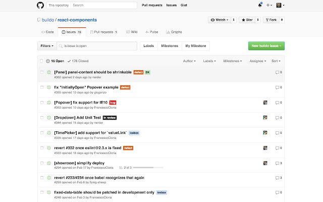Click the Fork button
The width and height of the screenshot is (323, 202).
tap(272, 20)
